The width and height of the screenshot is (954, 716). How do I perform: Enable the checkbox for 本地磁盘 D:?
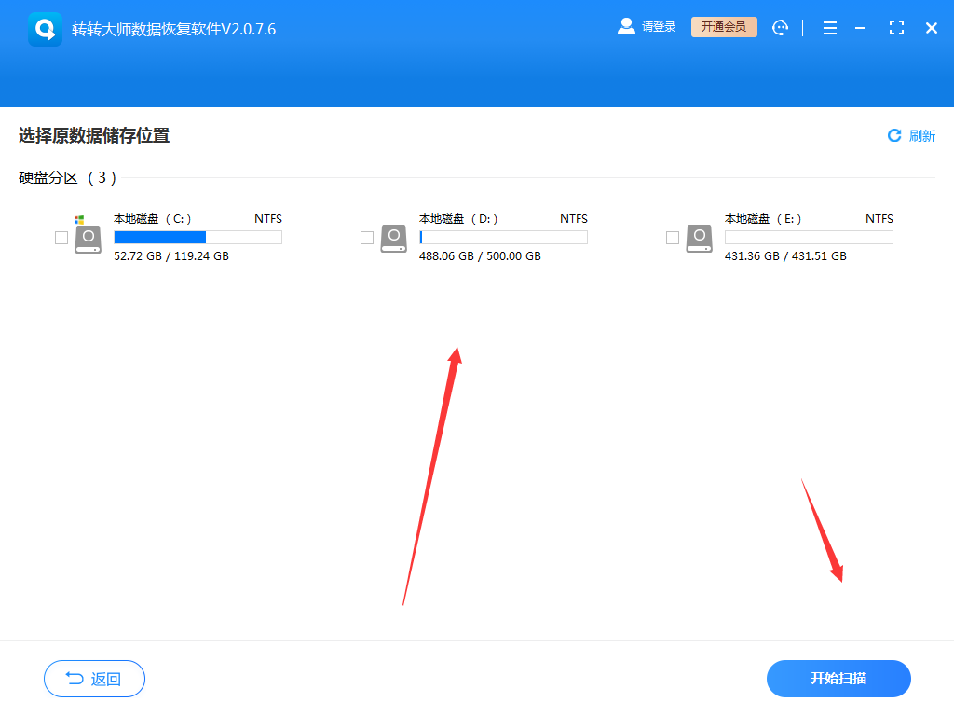coord(365,238)
